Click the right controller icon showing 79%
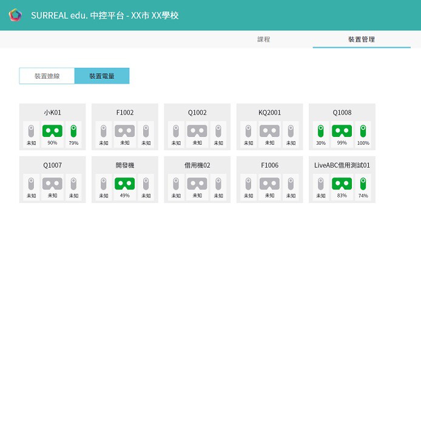This screenshot has height=424, width=421. [x=73, y=131]
